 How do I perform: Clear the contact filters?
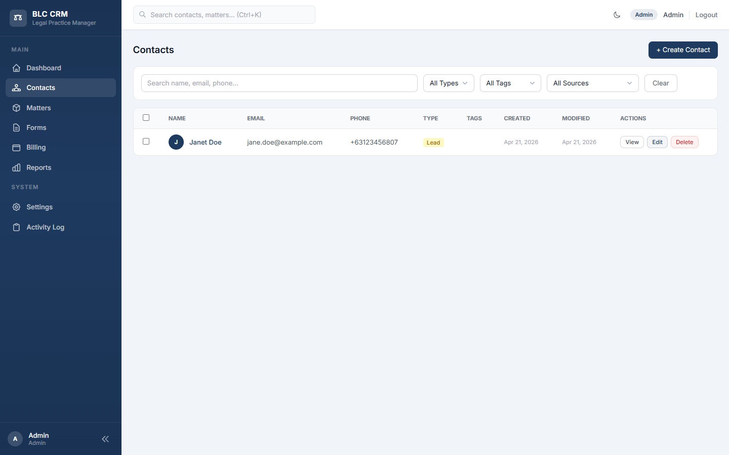tap(661, 83)
